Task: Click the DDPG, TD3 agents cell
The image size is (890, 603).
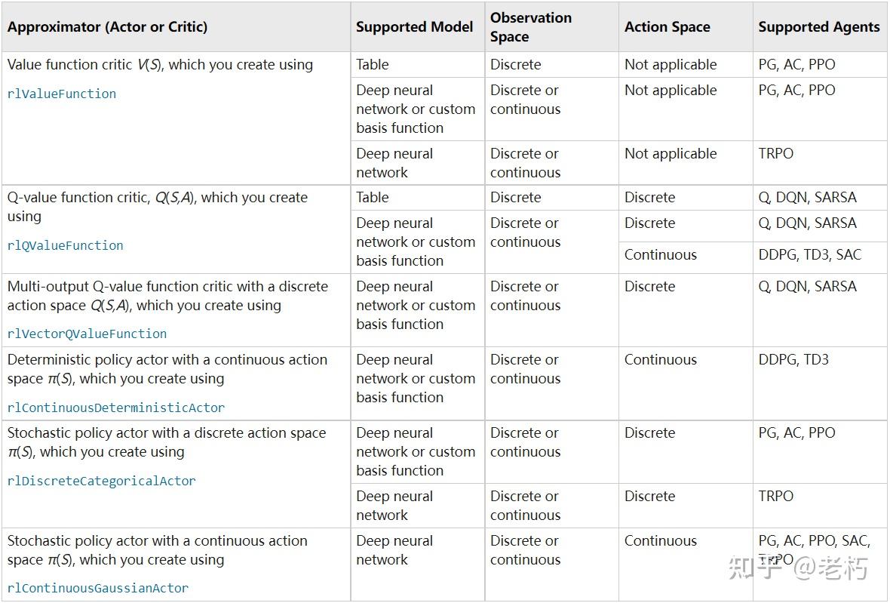Action: click(793, 360)
